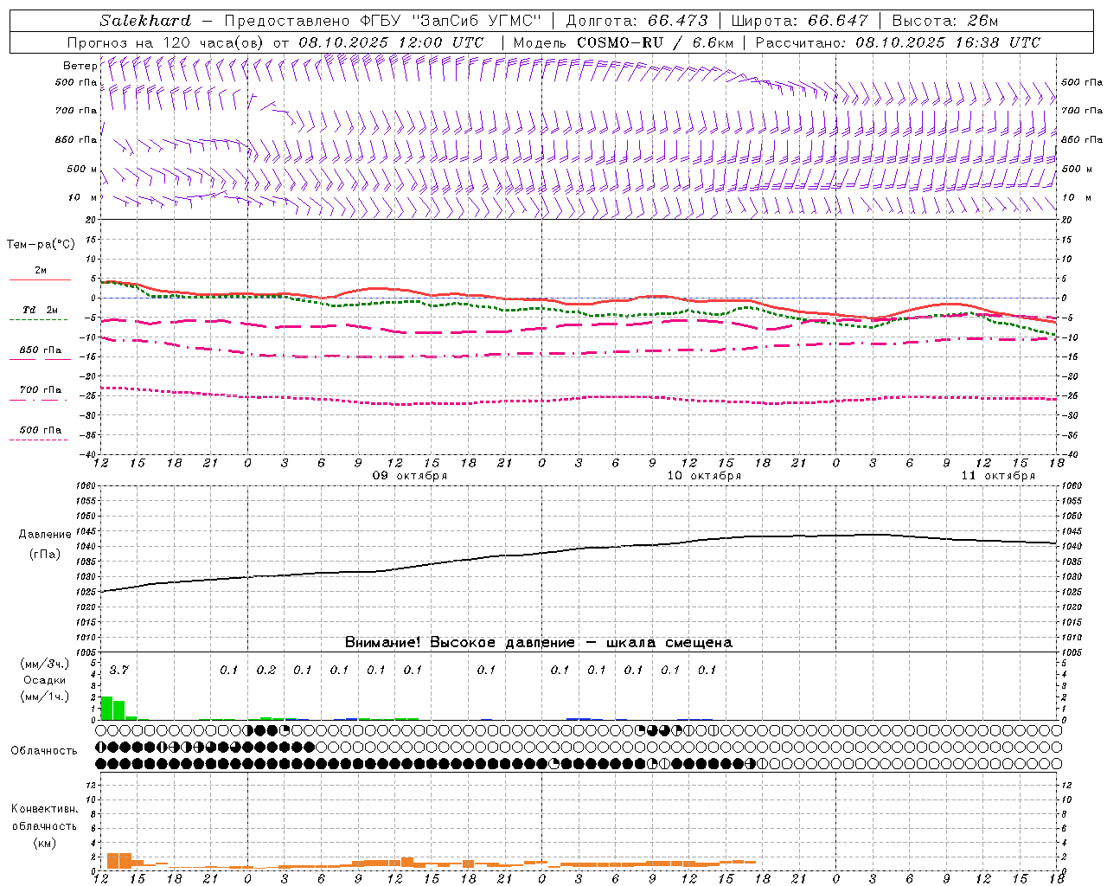The width and height of the screenshot is (1107, 886).
Task: Click the "0.2" precipitation amount value
Action: [x=266, y=671]
